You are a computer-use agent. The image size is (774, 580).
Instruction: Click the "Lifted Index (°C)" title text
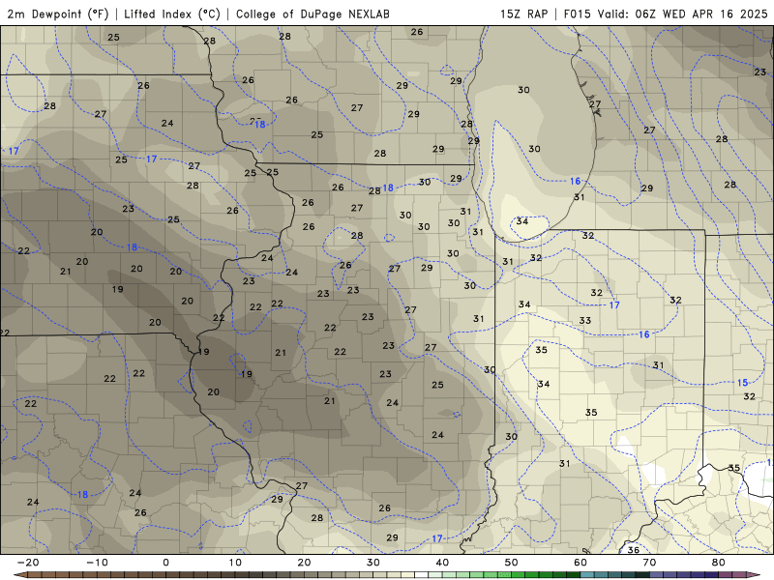click(172, 14)
